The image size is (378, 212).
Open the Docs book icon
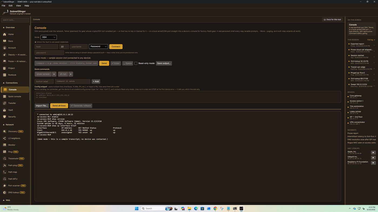coord(5,41)
